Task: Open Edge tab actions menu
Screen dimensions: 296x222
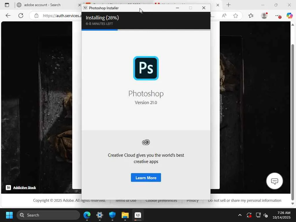Action: point(7,5)
